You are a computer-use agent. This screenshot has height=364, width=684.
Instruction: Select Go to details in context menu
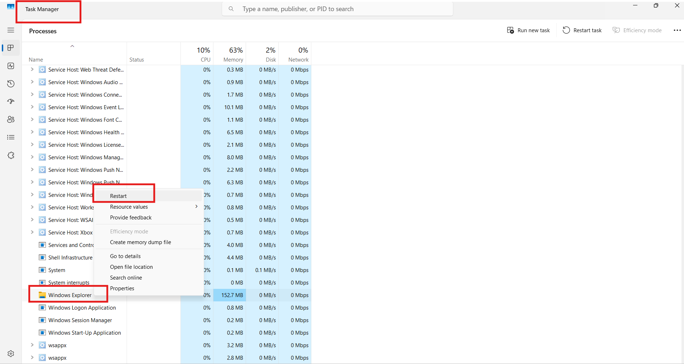125,256
